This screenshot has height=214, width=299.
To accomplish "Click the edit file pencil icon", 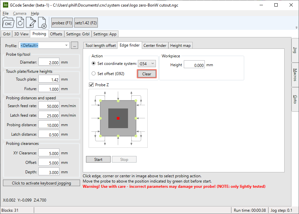I will [31, 23].
